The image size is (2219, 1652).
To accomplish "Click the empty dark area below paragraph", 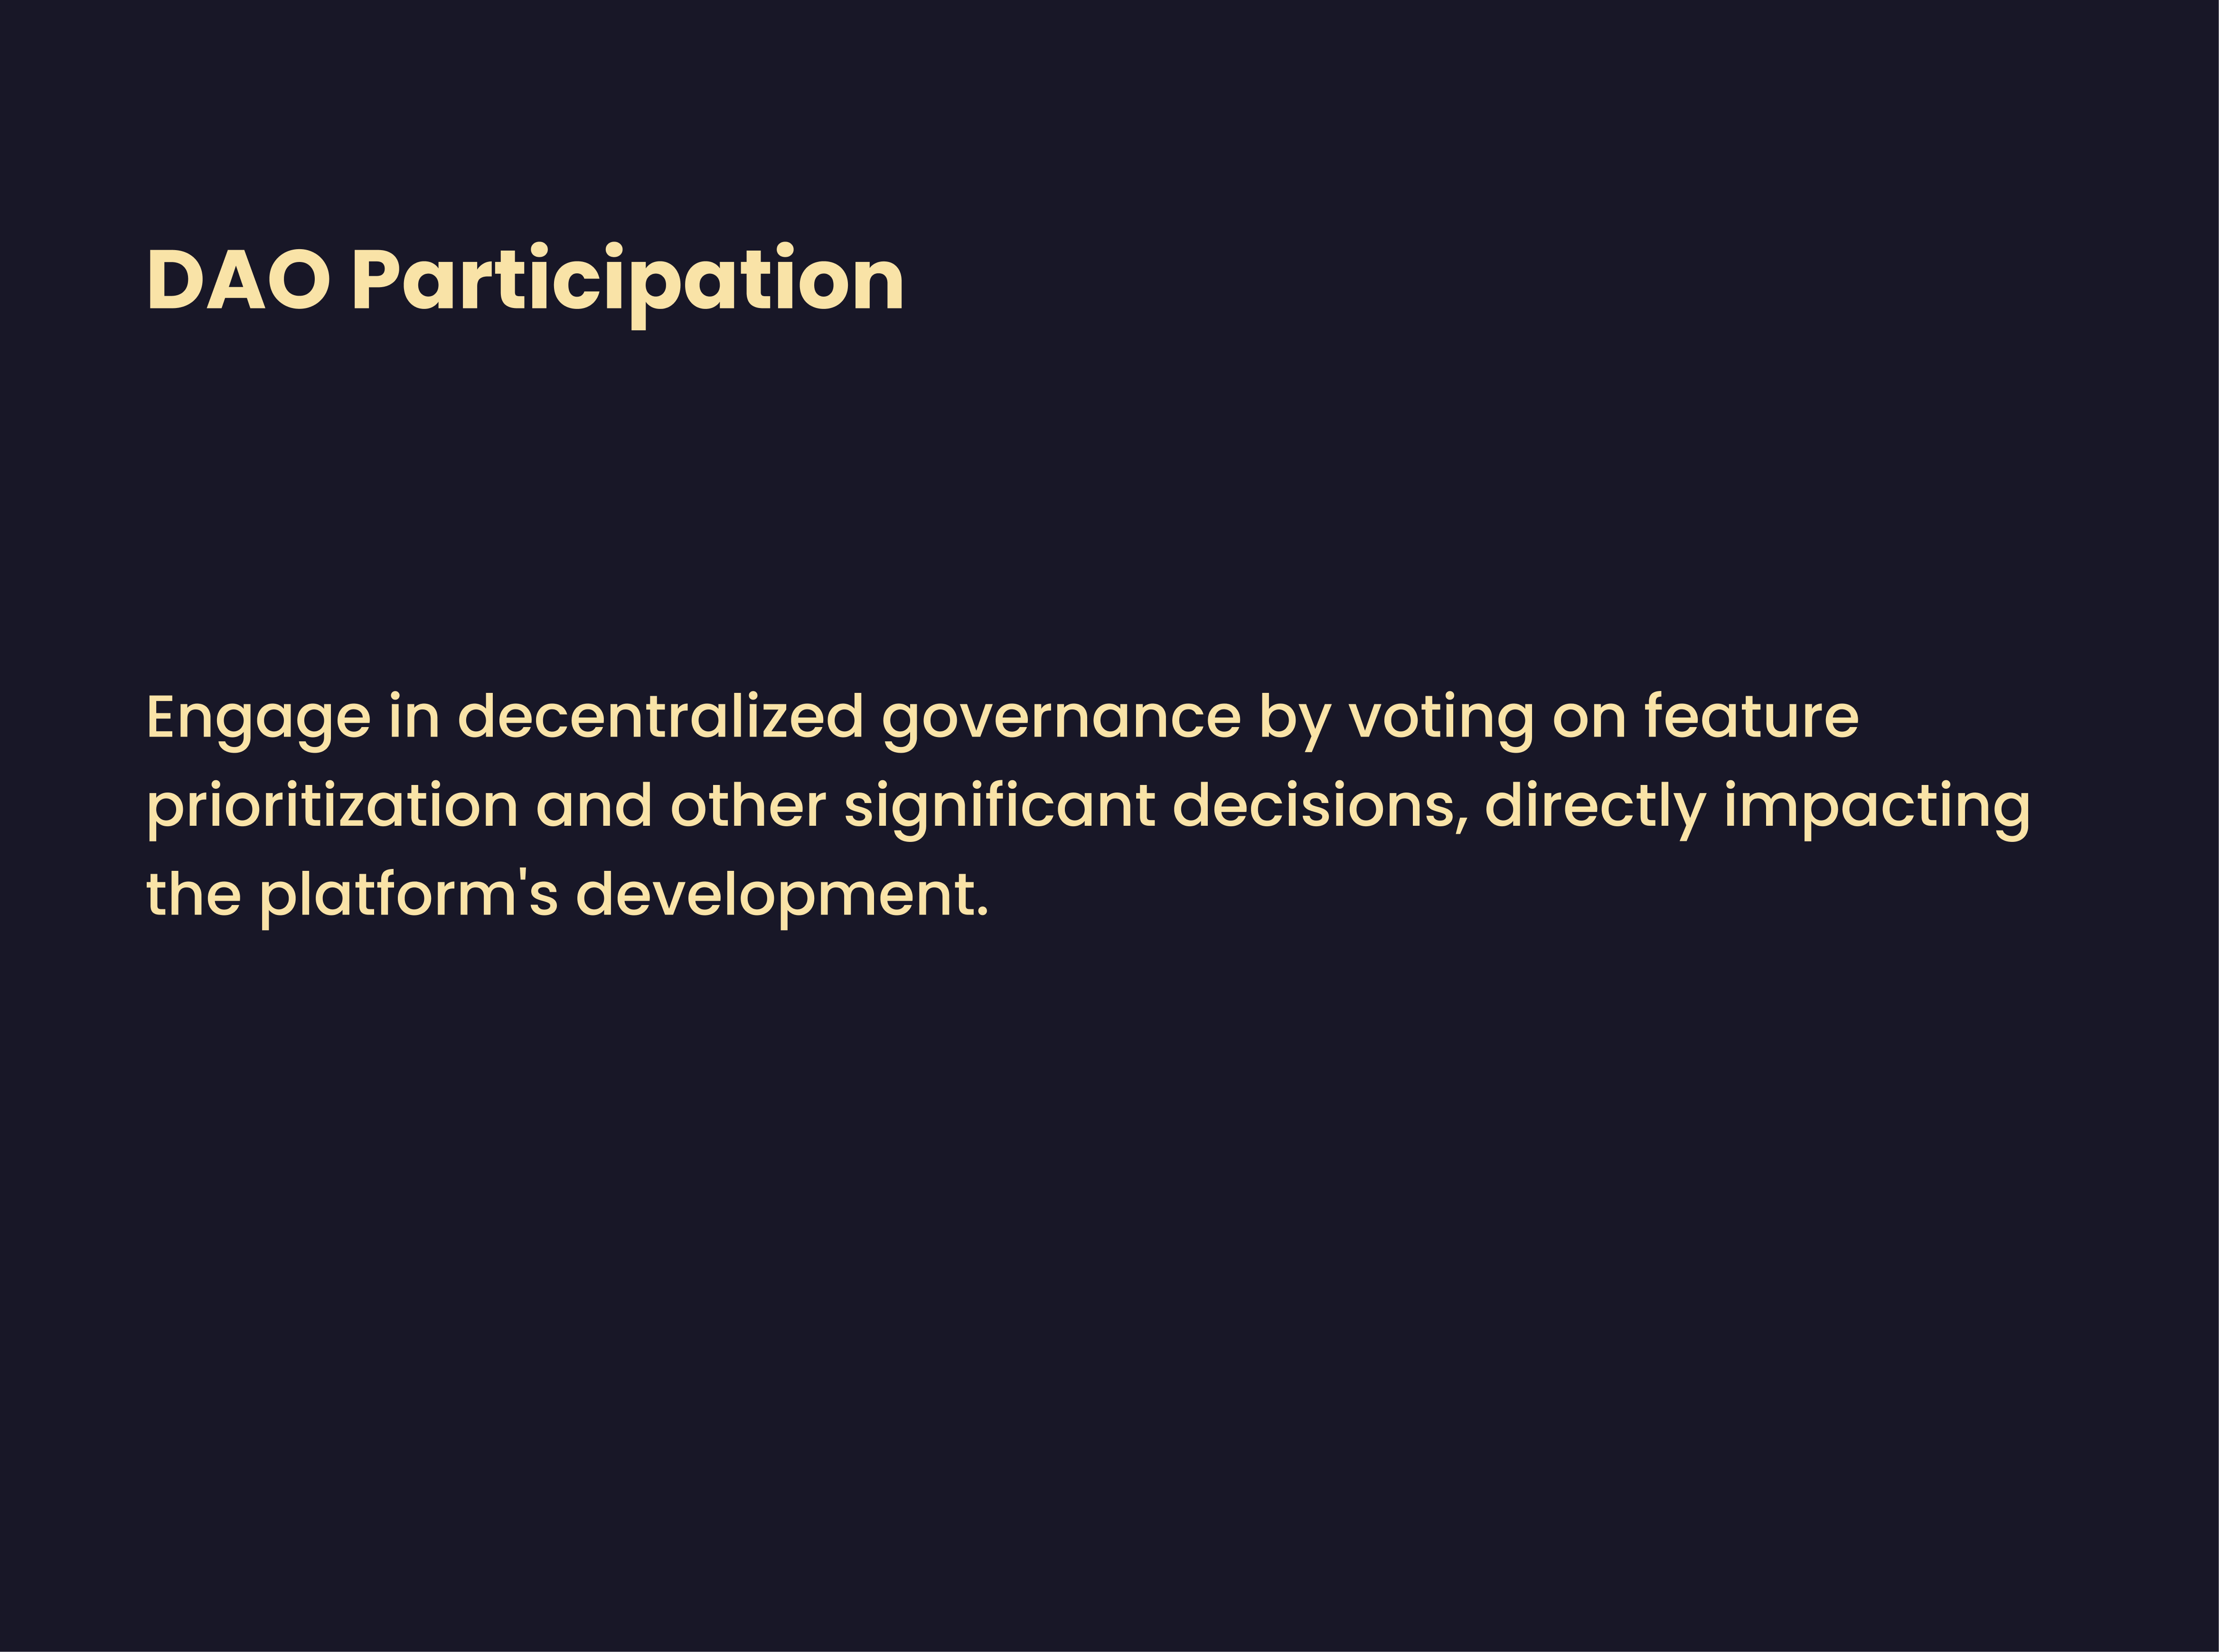I will [1100, 1300].
